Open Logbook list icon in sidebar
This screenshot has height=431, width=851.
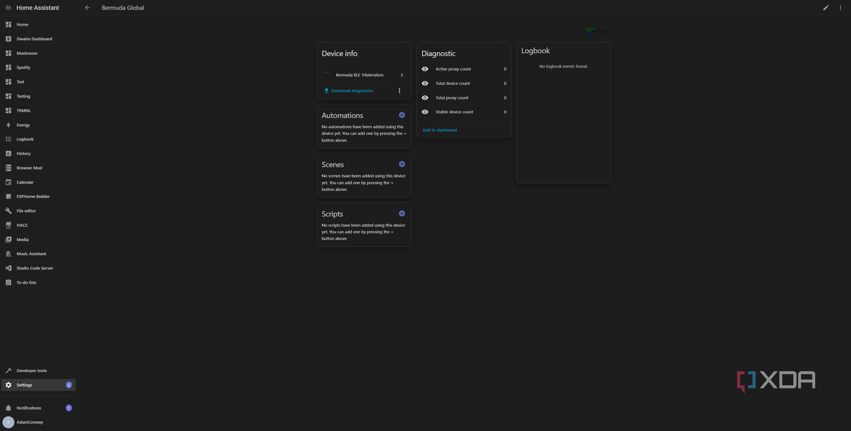9,139
